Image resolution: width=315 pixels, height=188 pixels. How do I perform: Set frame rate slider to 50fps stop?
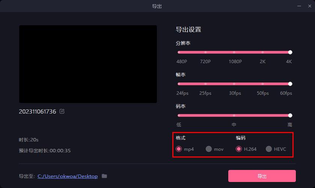[262, 84]
